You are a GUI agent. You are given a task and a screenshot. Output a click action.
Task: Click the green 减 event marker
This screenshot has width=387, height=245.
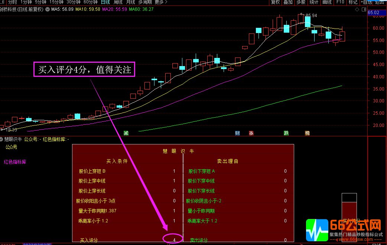pyautogui.click(x=126, y=133)
